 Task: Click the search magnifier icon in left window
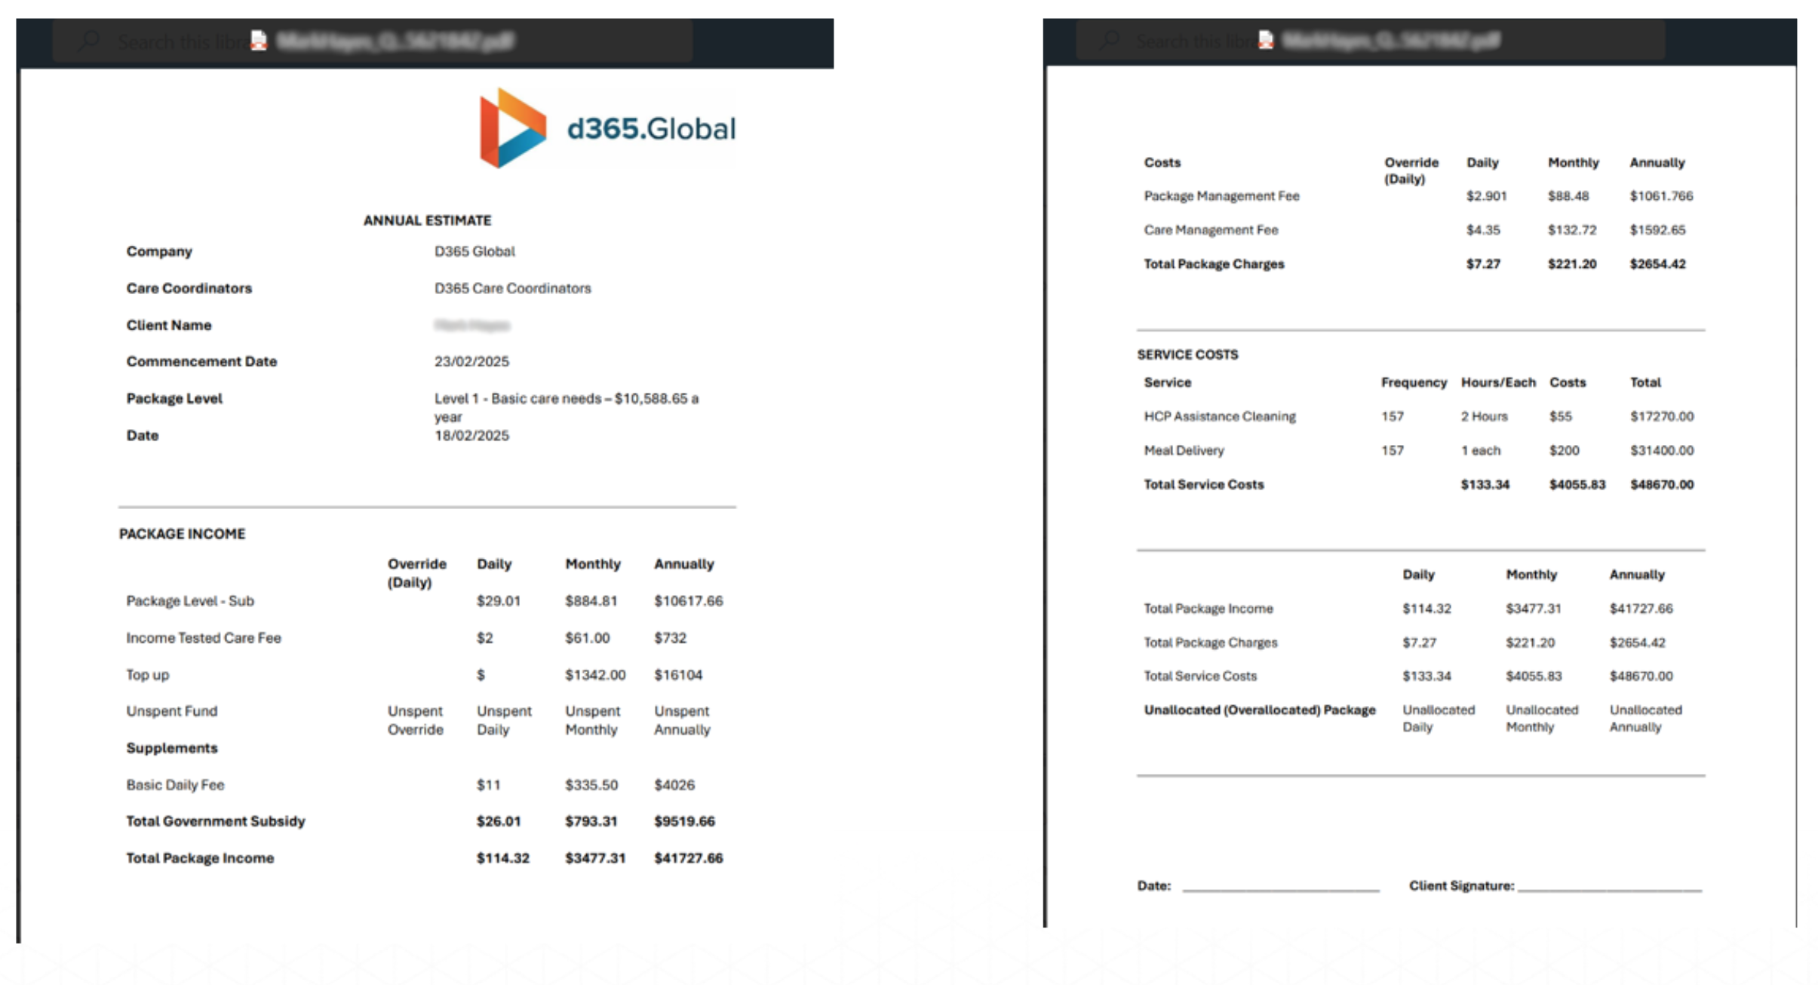click(89, 41)
